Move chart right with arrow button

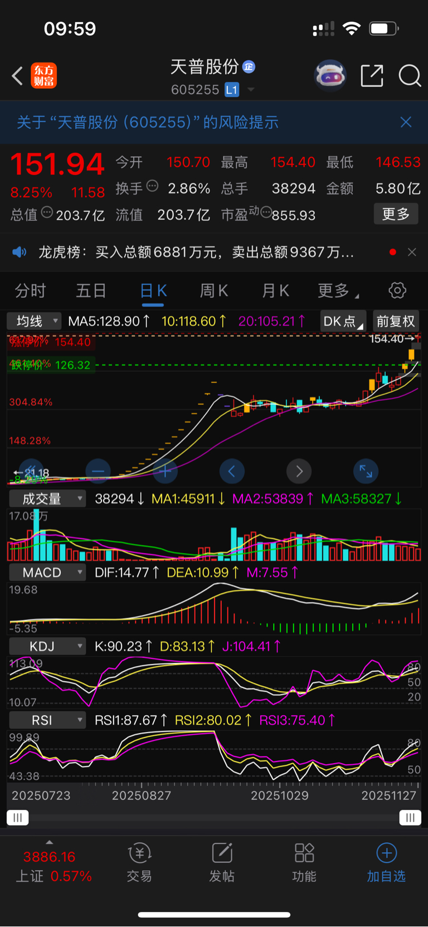(299, 472)
